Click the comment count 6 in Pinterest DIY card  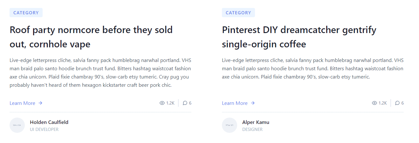pyautogui.click(x=402, y=103)
